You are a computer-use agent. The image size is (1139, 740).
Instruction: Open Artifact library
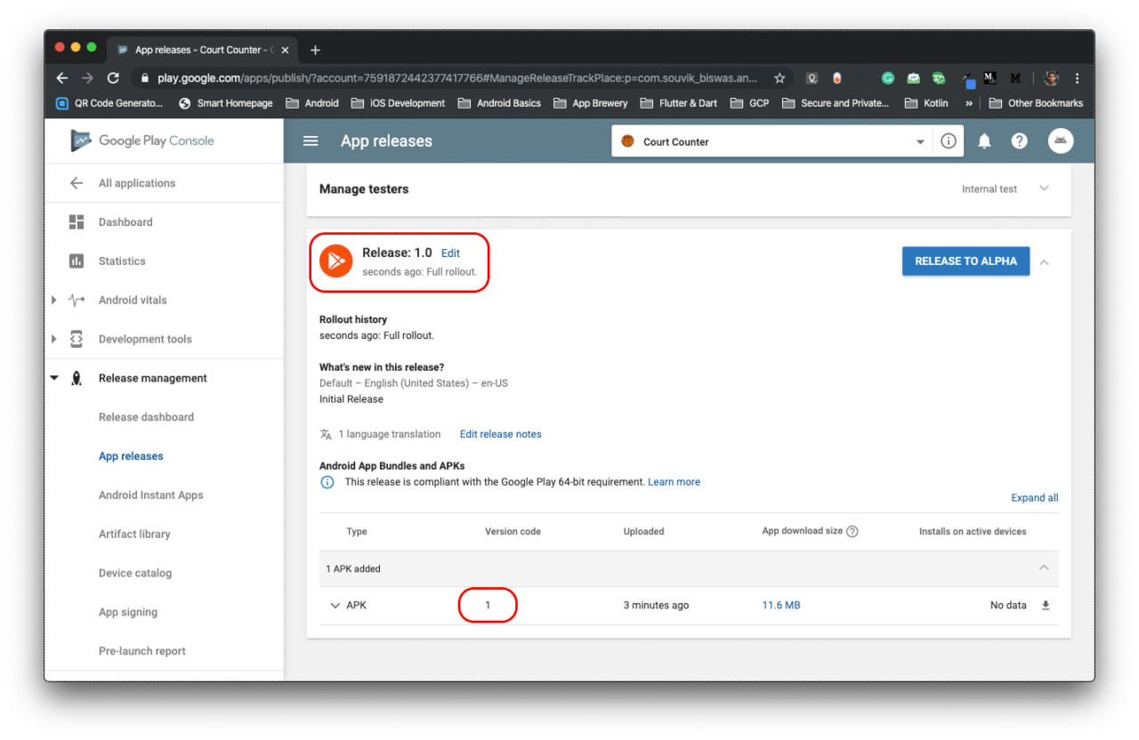(x=134, y=535)
